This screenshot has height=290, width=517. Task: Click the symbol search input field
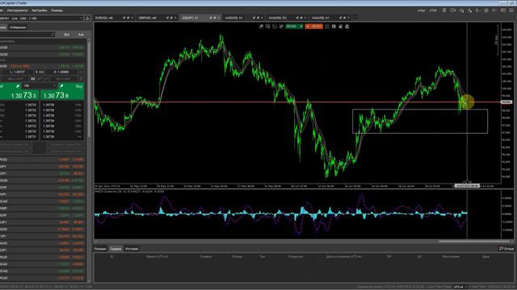click(x=27, y=34)
